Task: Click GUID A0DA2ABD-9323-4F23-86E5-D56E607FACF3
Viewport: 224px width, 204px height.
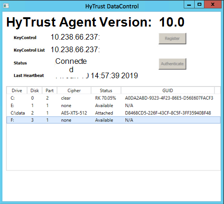Action: click(x=169, y=98)
